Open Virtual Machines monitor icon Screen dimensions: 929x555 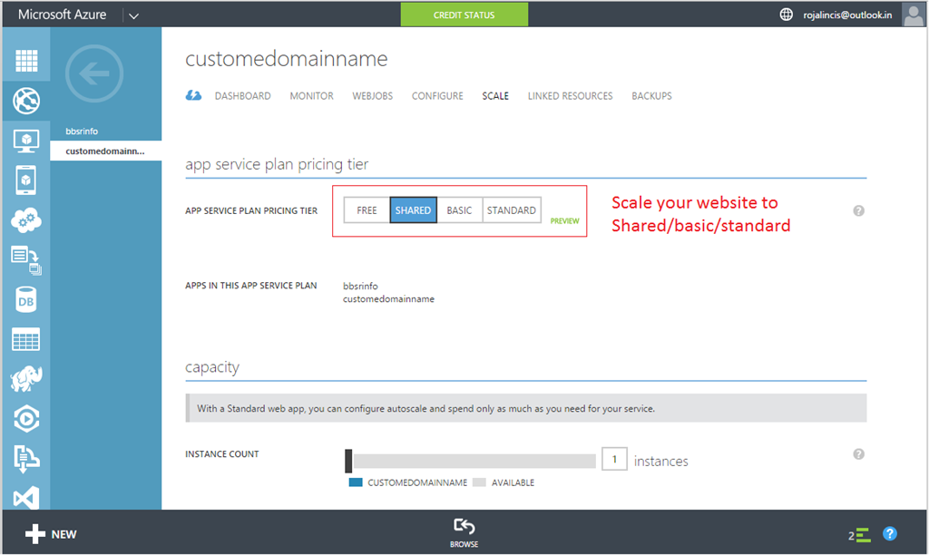tap(26, 141)
